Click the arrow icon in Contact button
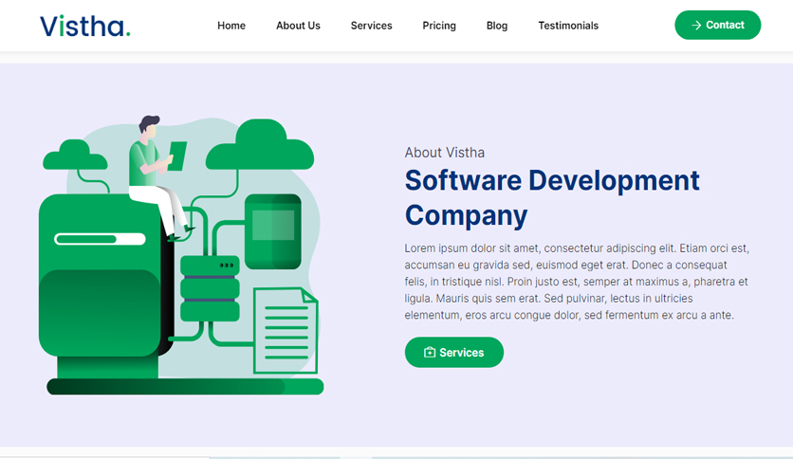Image resolution: width=793 pixels, height=459 pixels. point(696,26)
